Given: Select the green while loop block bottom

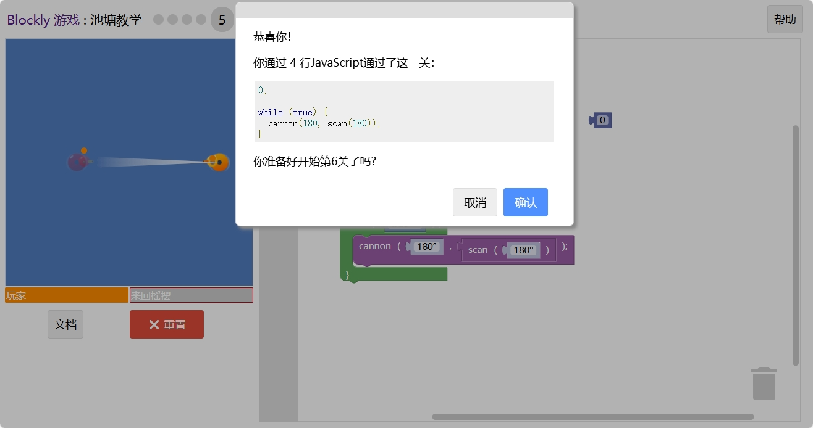Looking at the screenshot, I should pyautogui.click(x=394, y=274).
